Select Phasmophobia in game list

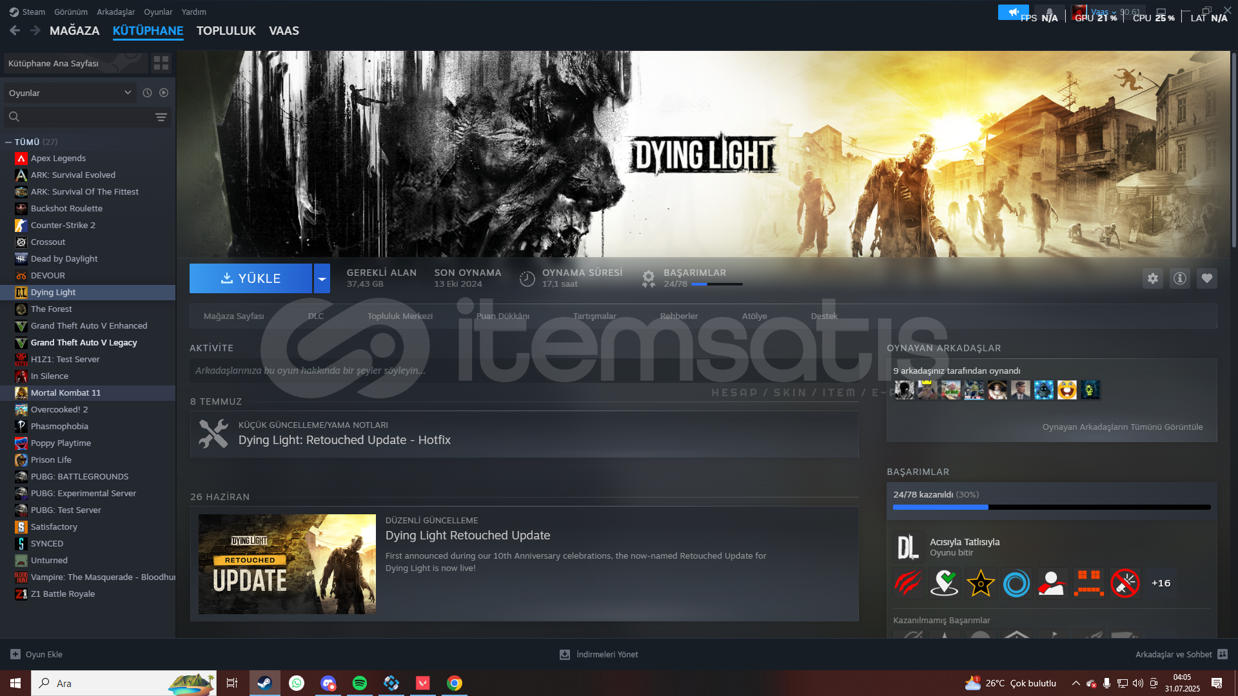(88, 426)
